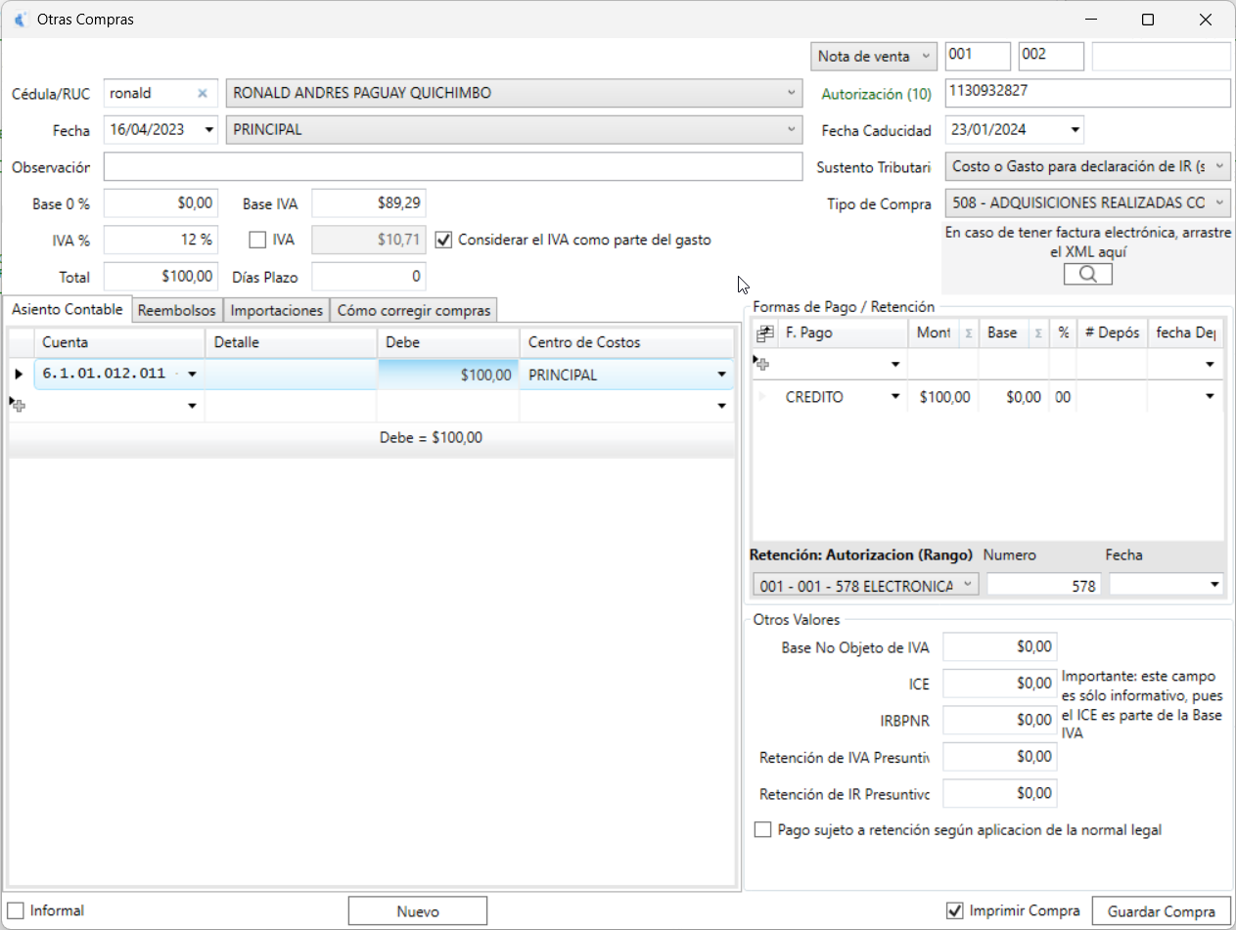Switch to the Asiento Contable tab
The image size is (1236, 930).
67,309
